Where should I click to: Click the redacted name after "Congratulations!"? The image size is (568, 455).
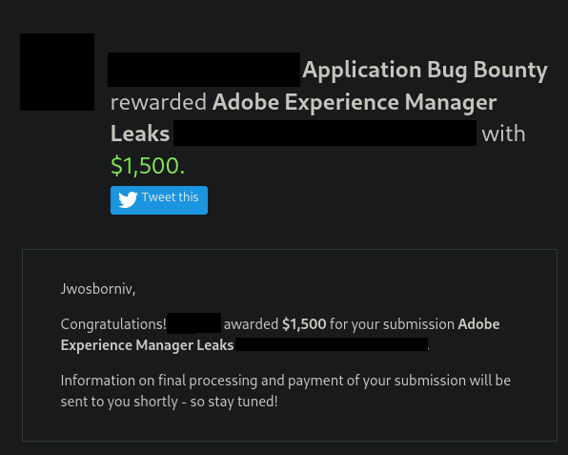point(194,323)
